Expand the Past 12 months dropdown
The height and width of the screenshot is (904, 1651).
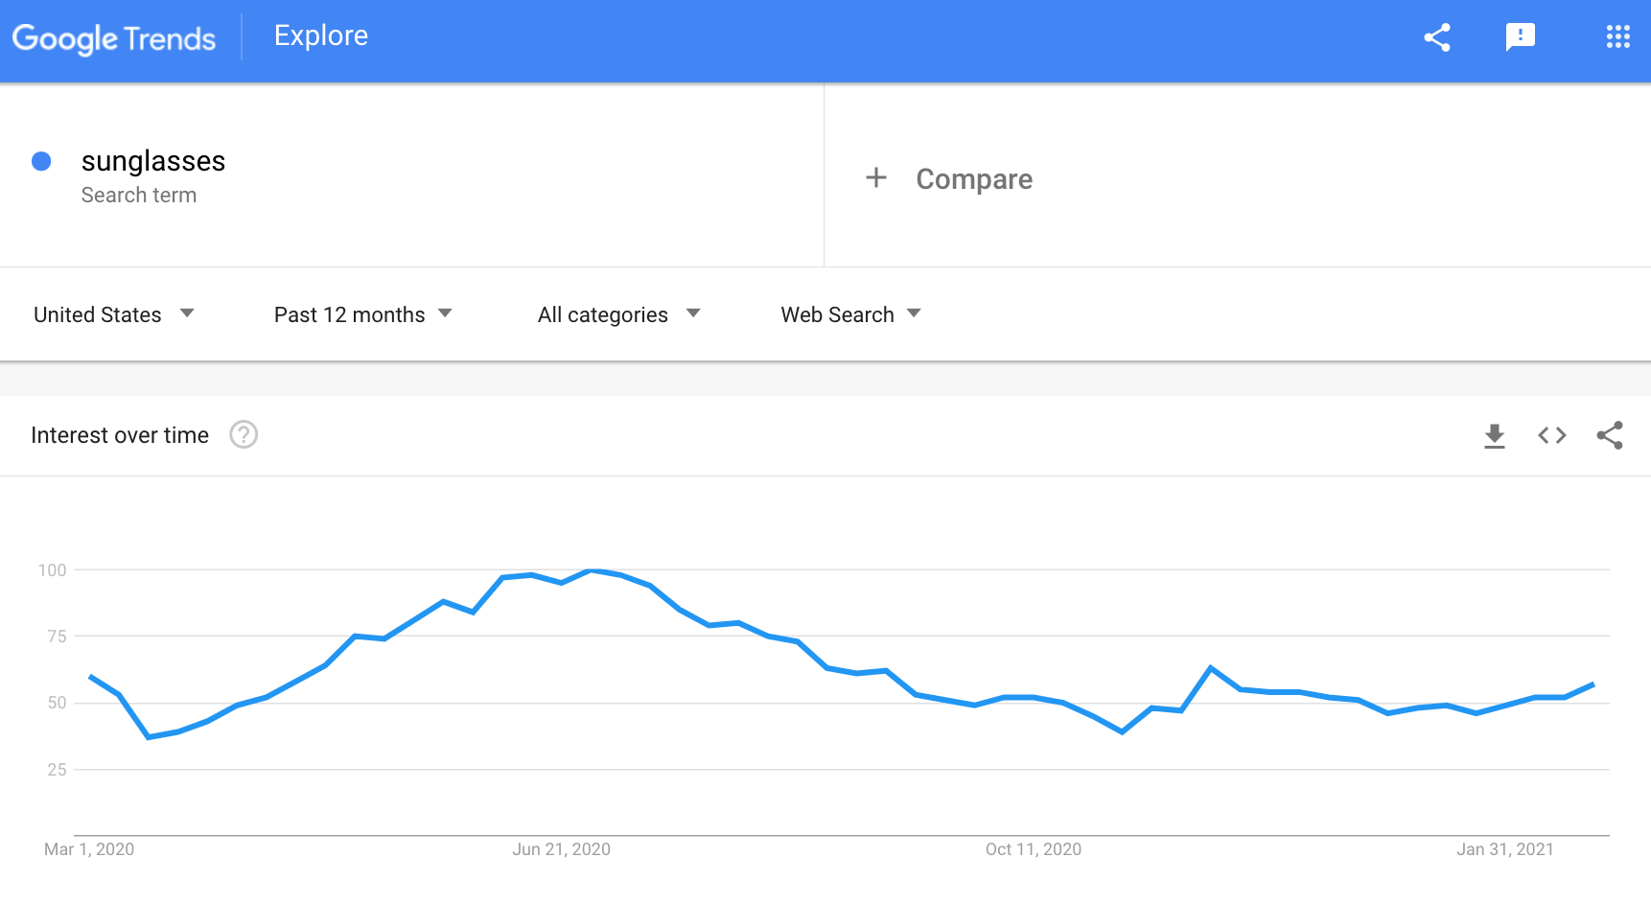362,314
